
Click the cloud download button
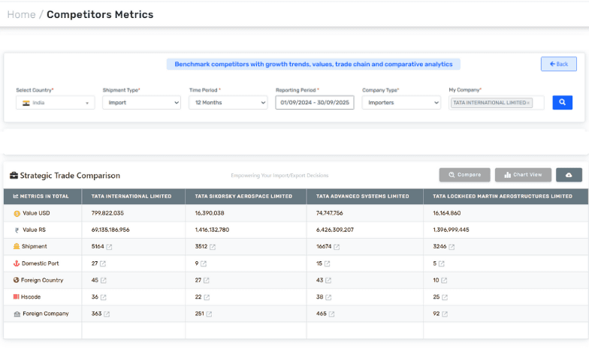click(569, 175)
